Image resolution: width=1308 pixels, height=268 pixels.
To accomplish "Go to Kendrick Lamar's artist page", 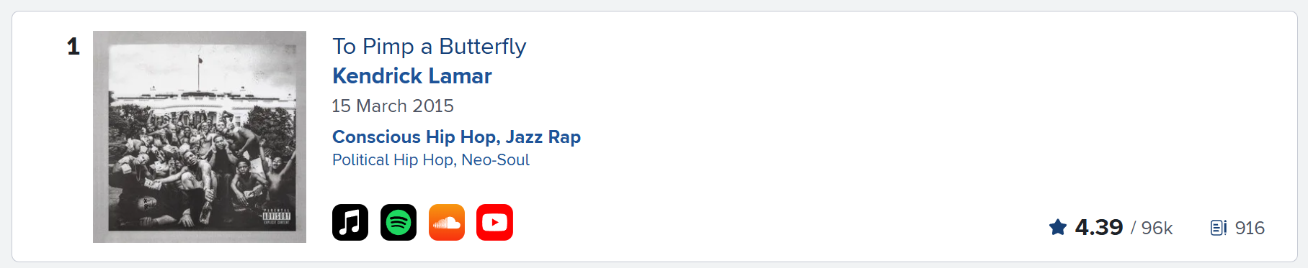I will pyautogui.click(x=412, y=76).
